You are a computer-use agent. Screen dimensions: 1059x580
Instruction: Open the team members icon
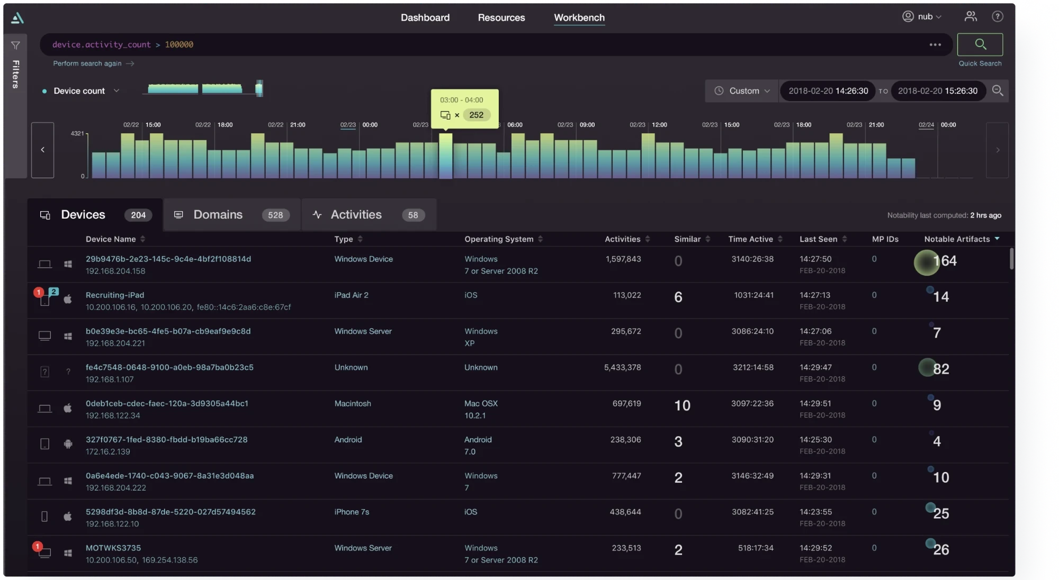click(x=970, y=16)
